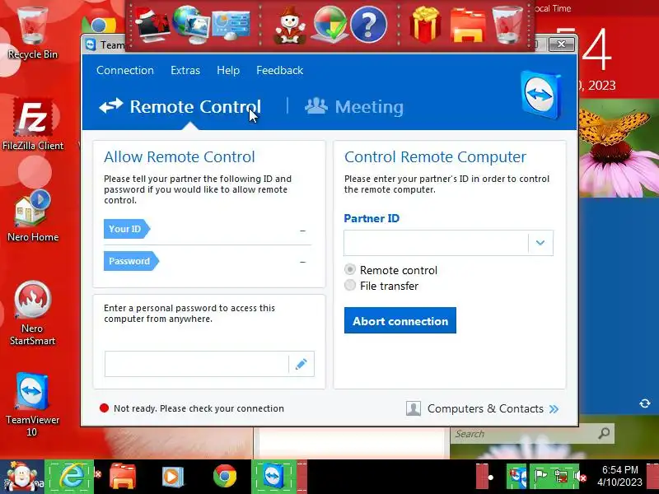Viewport: 659px width, 494px height.
Task: Open the Recycle Bin desktop icon
Action: coord(32,34)
